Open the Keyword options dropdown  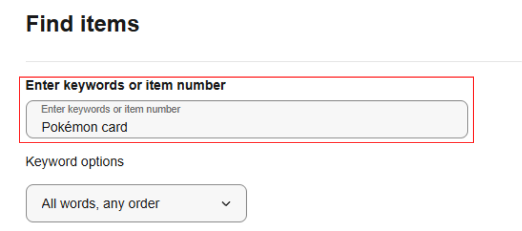(x=136, y=203)
